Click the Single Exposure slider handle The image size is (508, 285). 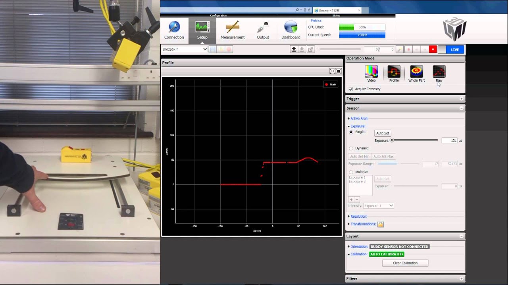(392, 140)
